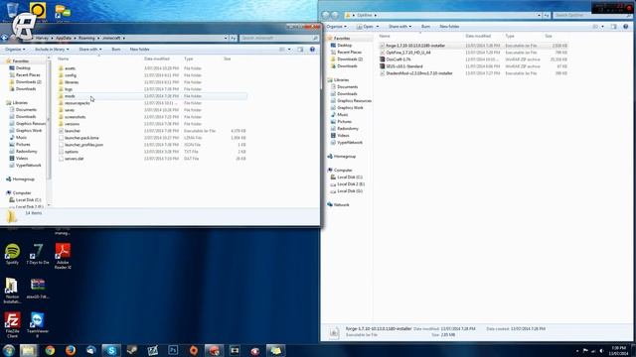Open Recent Places in .minecraft sidebar
Viewport: 636px width, 357px height.
28,75
